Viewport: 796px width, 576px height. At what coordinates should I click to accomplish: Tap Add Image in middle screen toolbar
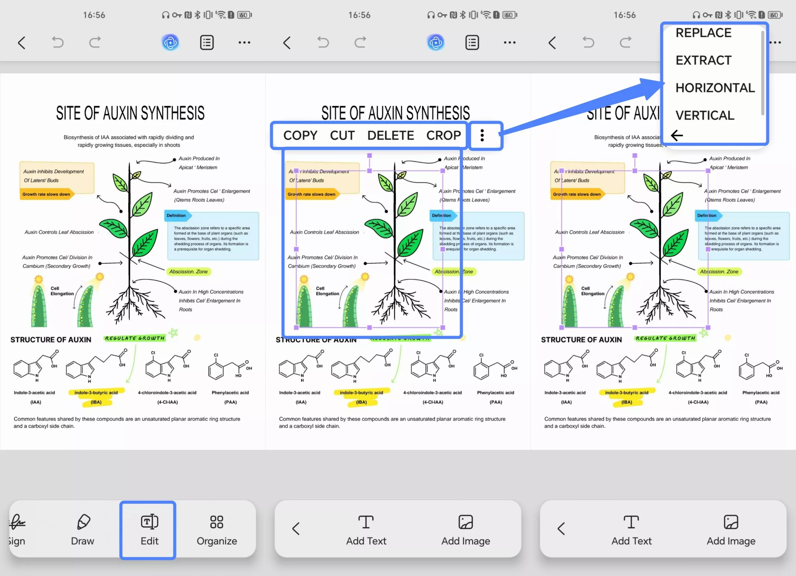point(465,530)
